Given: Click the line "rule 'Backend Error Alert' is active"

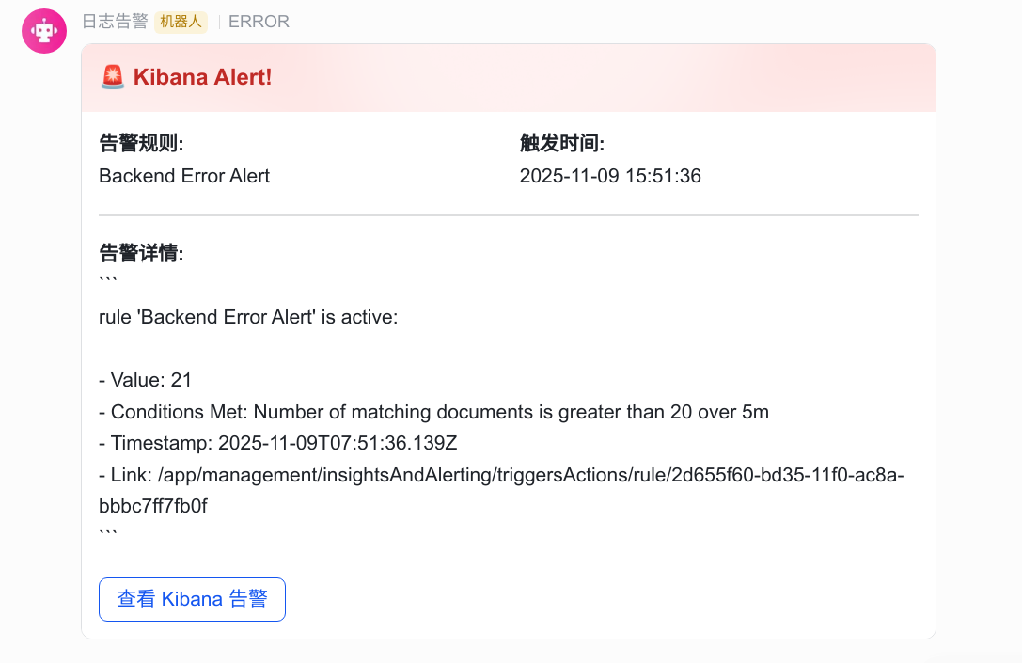Looking at the screenshot, I should (249, 317).
